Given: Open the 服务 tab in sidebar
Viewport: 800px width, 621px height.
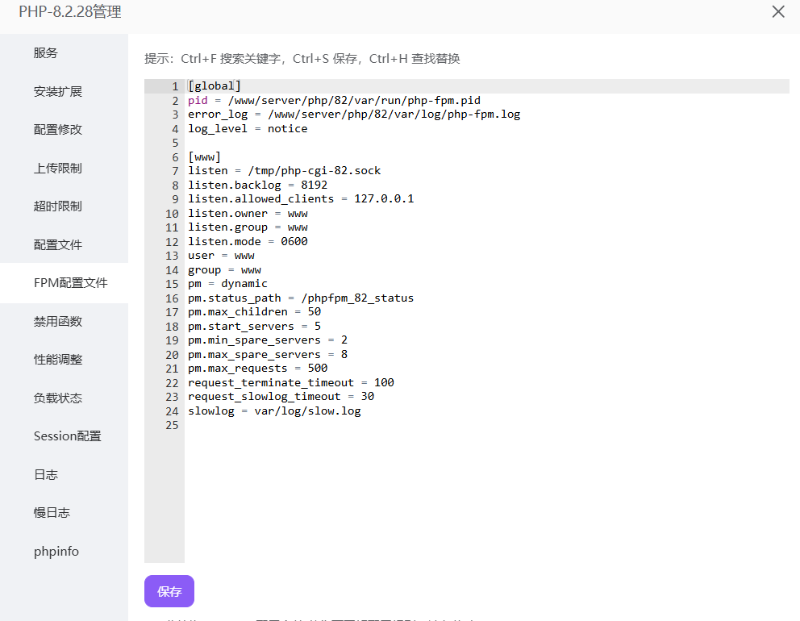Looking at the screenshot, I should click(x=46, y=53).
